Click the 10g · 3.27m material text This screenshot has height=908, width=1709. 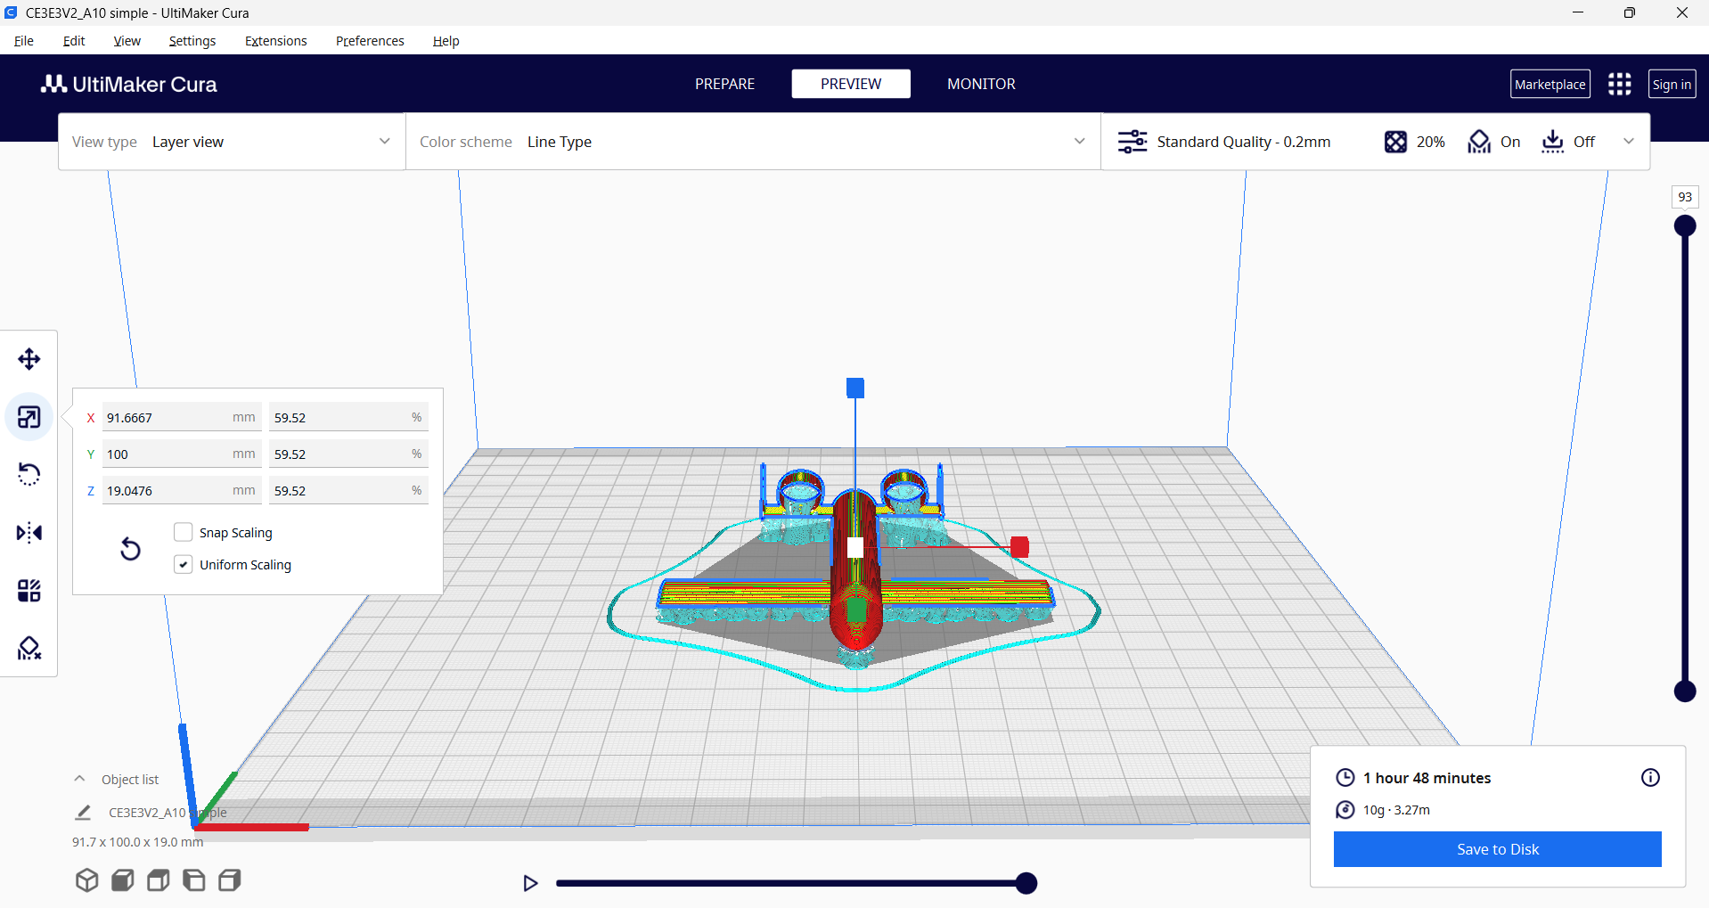[1396, 810]
